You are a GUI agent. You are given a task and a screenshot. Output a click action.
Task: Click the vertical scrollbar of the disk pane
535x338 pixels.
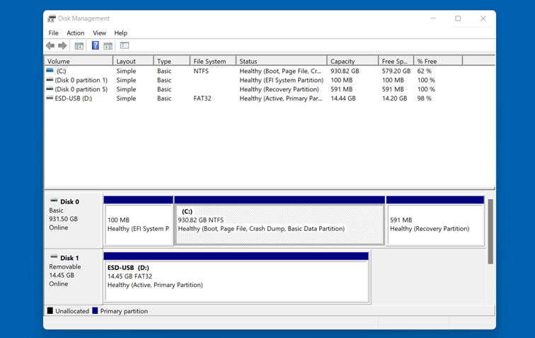point(490,232)
